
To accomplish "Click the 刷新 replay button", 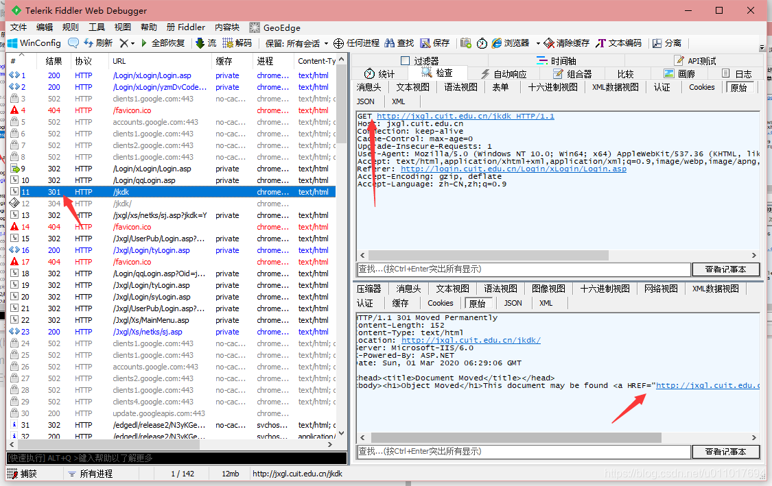I will [x=98, y=43].
